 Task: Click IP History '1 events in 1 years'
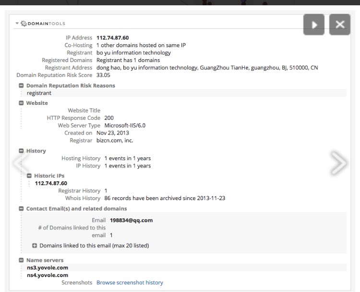128,166
